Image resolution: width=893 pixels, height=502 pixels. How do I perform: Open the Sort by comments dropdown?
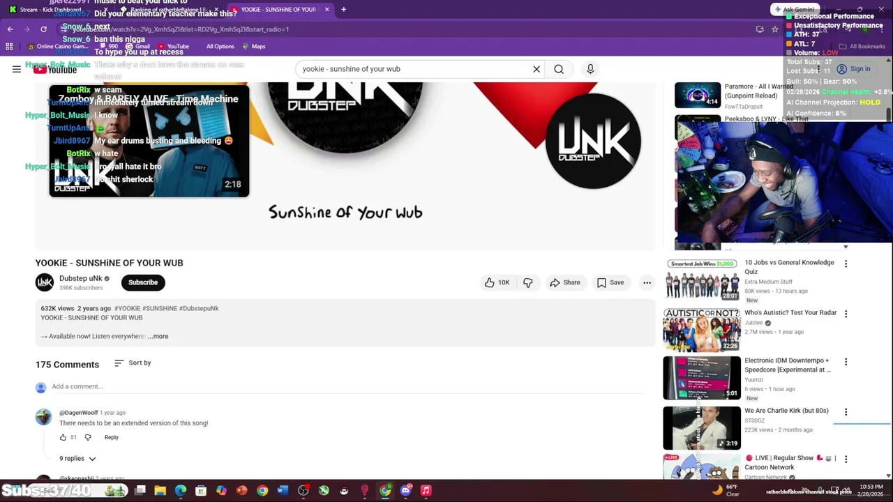pyautogui.click(x=133, y=363)
